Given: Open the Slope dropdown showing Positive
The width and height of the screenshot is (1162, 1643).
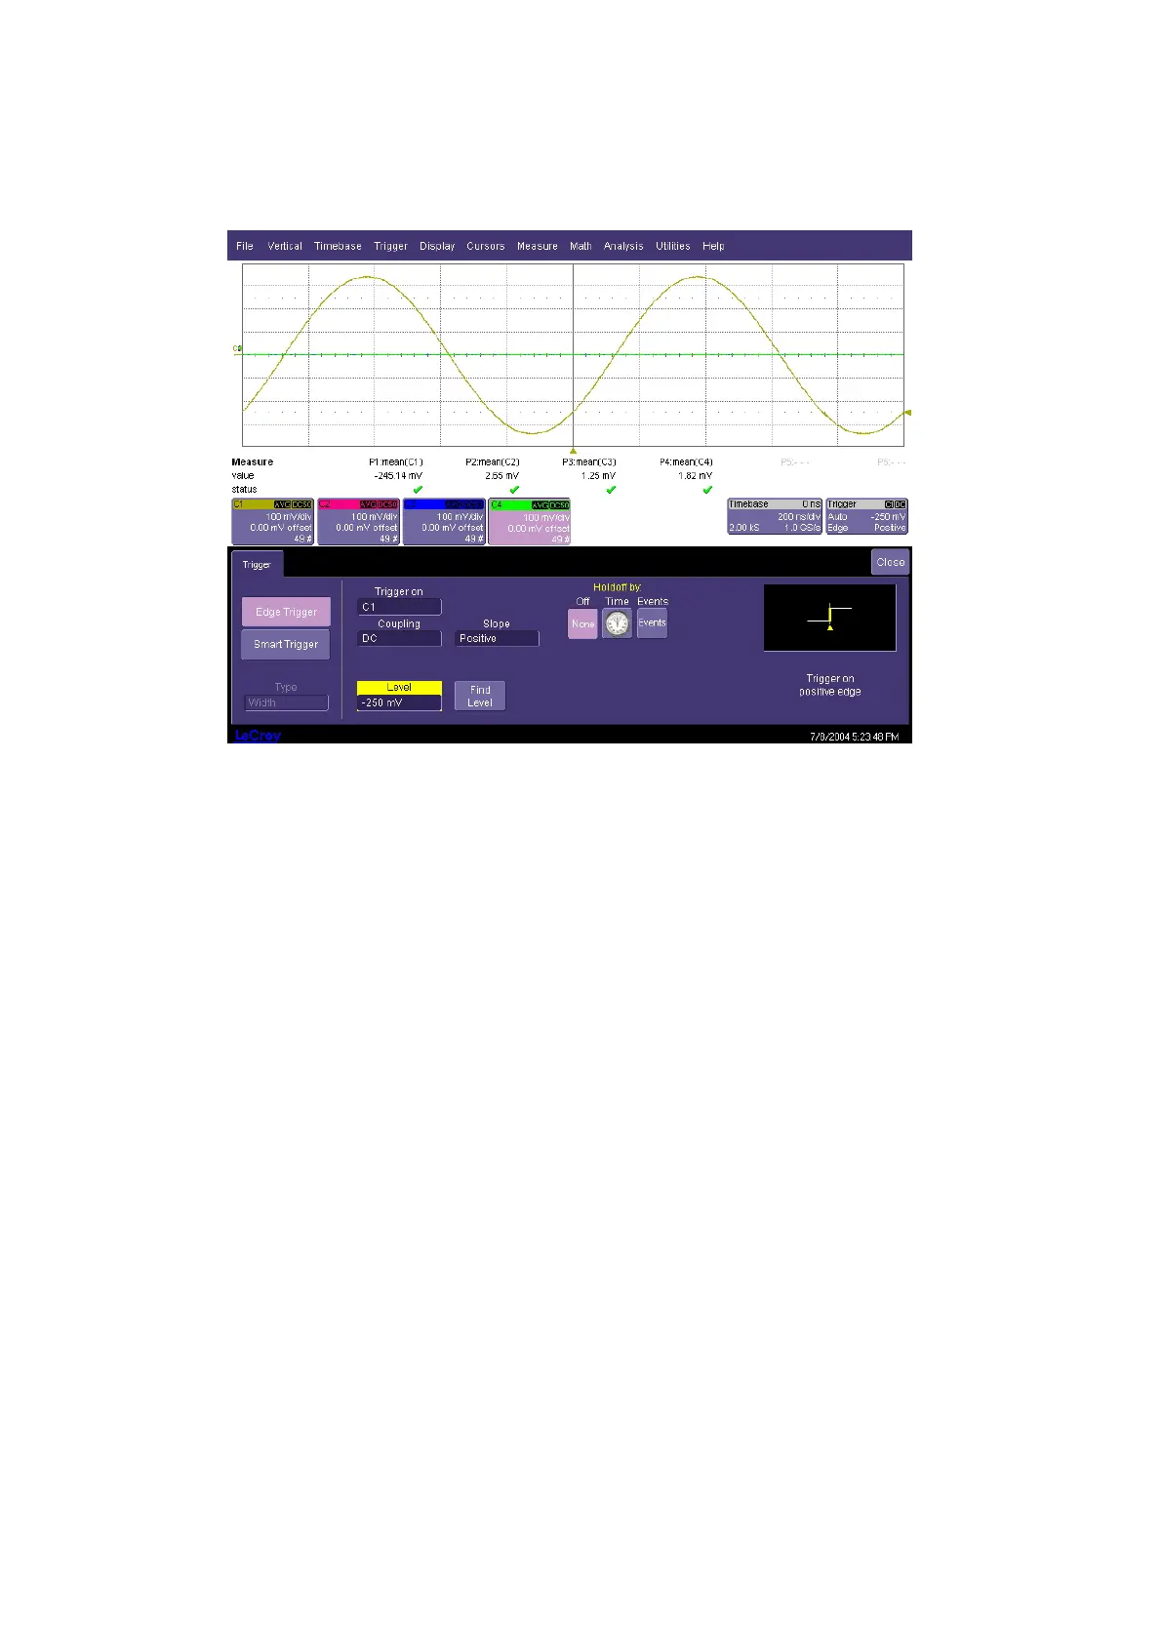Looking at the screenshot, I should point(497,638).
